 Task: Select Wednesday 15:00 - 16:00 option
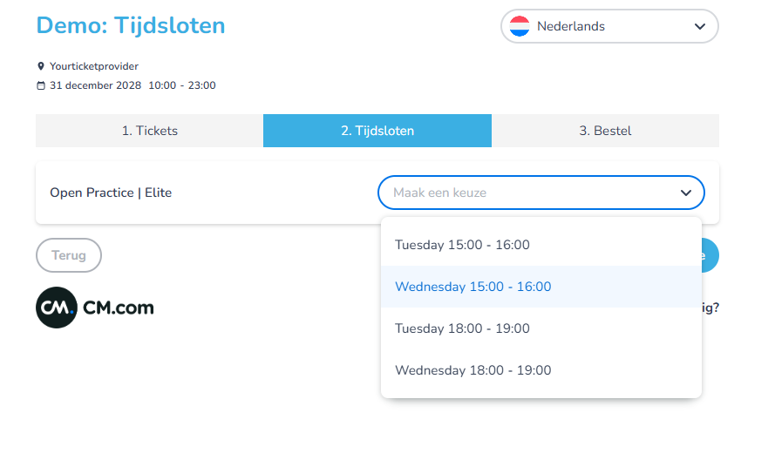(x=472, y=287)
